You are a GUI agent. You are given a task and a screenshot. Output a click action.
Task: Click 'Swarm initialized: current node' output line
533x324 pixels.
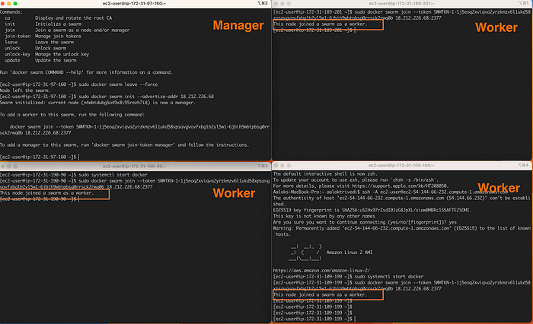[98, 103]
